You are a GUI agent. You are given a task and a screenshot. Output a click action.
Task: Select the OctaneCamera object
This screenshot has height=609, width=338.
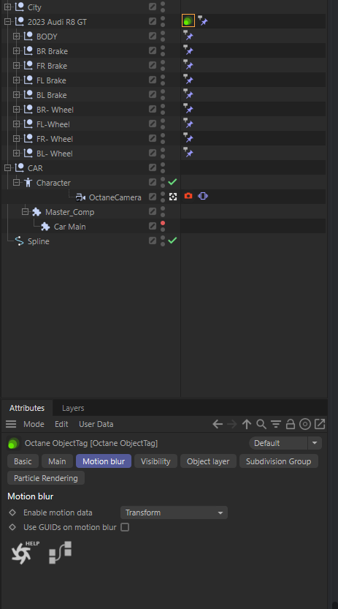click(x=115, y=197)
